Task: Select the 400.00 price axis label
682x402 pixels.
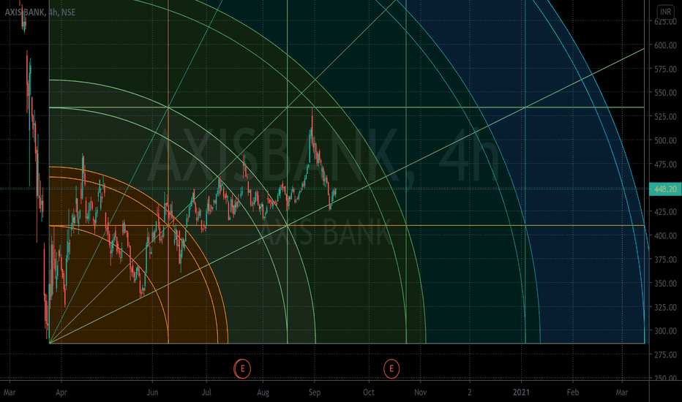Action: click(x=665, y=235)
